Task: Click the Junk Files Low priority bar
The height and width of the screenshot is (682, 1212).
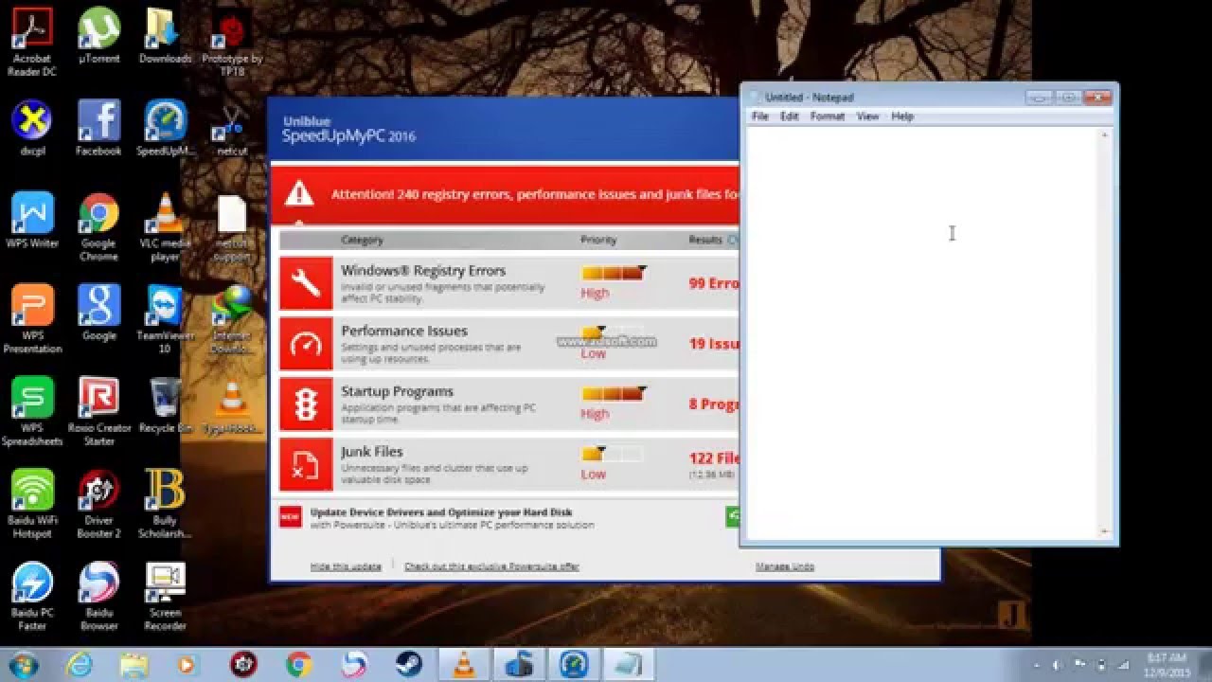Action: pos(612,455)
